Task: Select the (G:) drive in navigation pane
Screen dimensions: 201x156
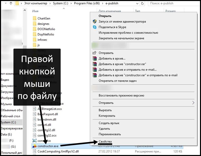Action: [x=13, y=147]
